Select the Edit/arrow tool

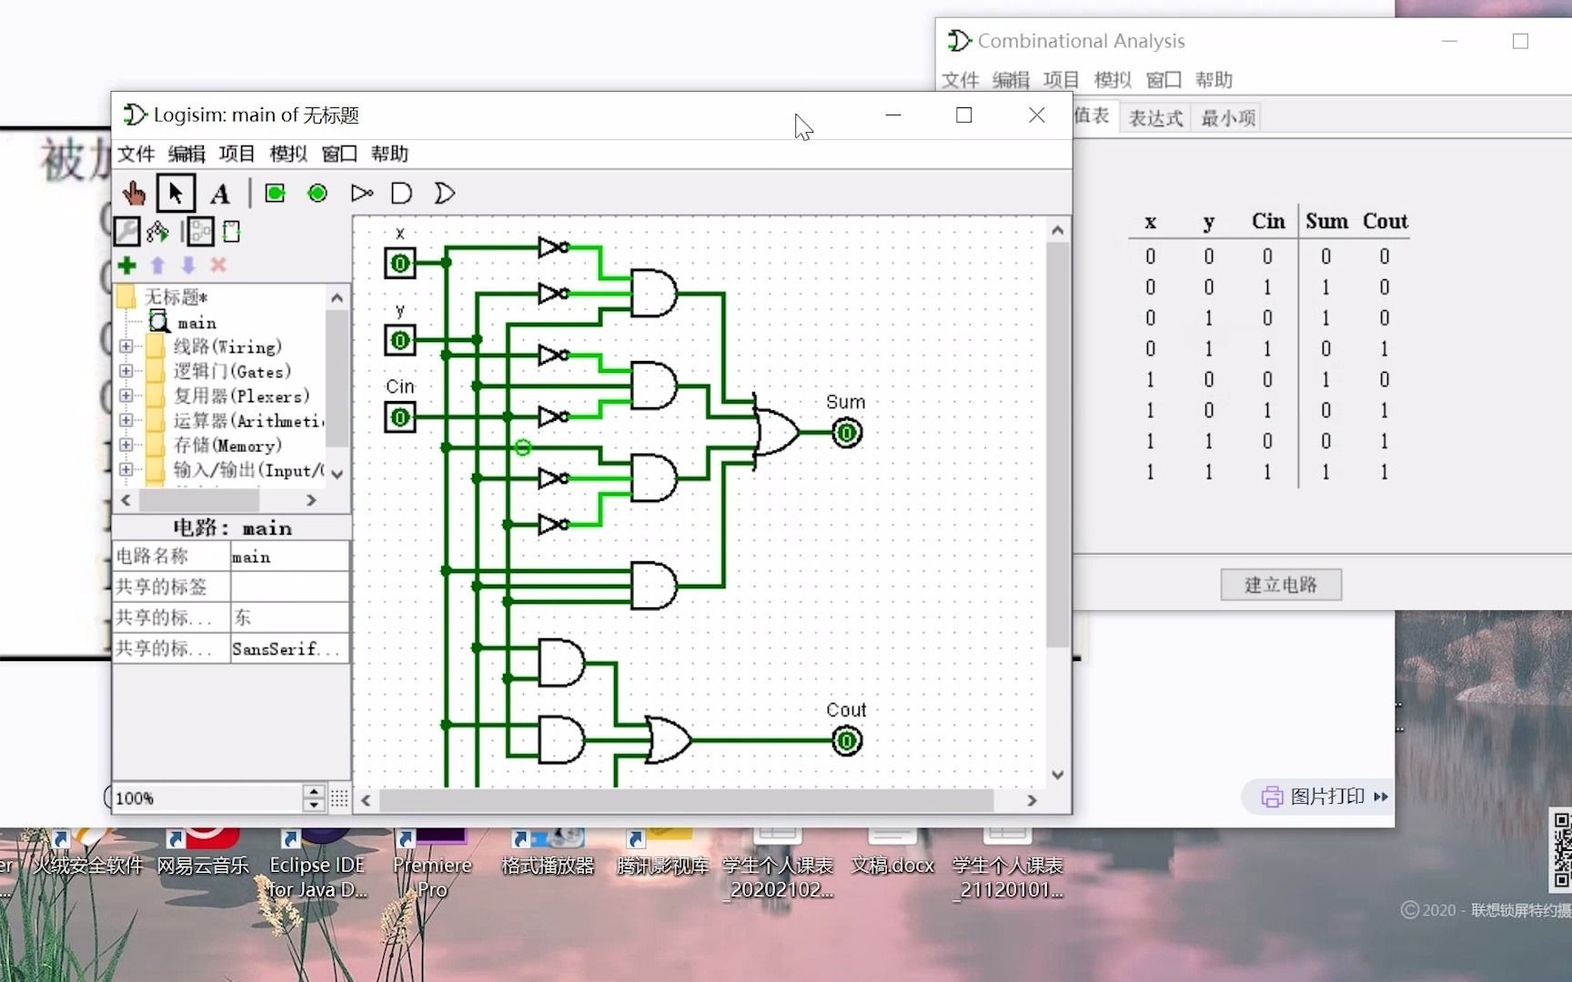click(x=176, y=193)
